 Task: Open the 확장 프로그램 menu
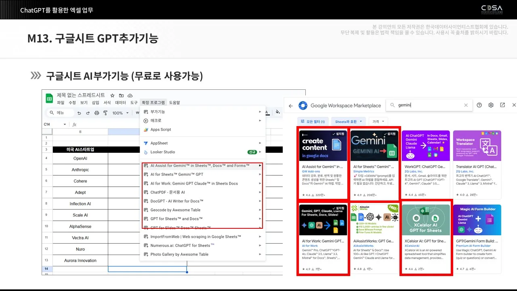click(153, 103)
